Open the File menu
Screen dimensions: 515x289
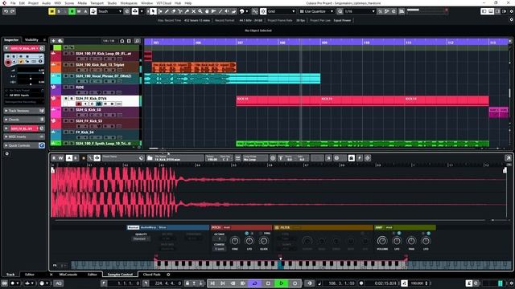[x=13, y=3]
